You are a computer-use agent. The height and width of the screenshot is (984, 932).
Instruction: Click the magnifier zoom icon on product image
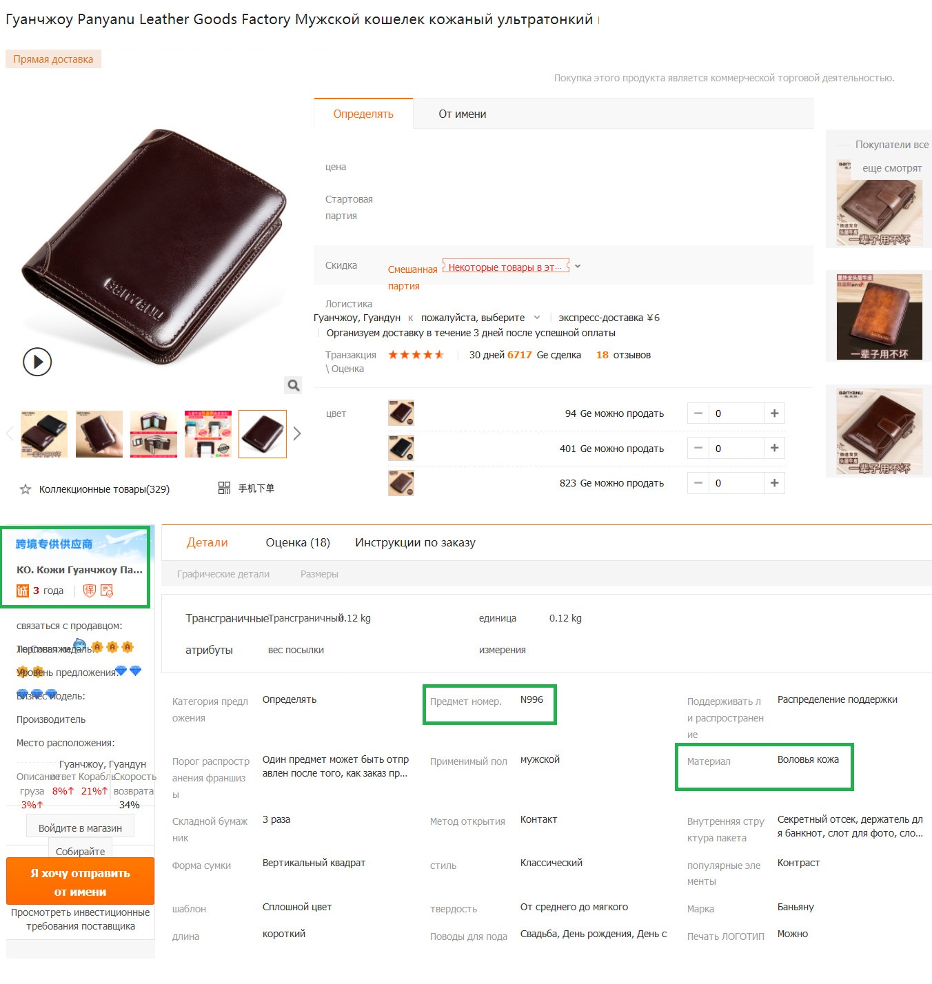(x=294, y=385)
